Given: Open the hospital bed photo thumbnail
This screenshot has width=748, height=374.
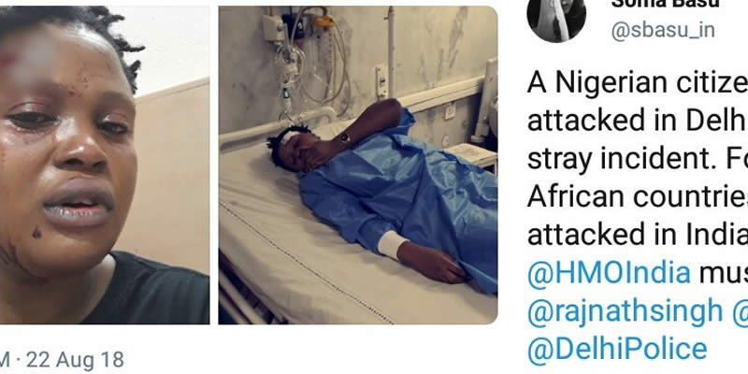Looking at the screenshot, I should [x=358, y=165].
